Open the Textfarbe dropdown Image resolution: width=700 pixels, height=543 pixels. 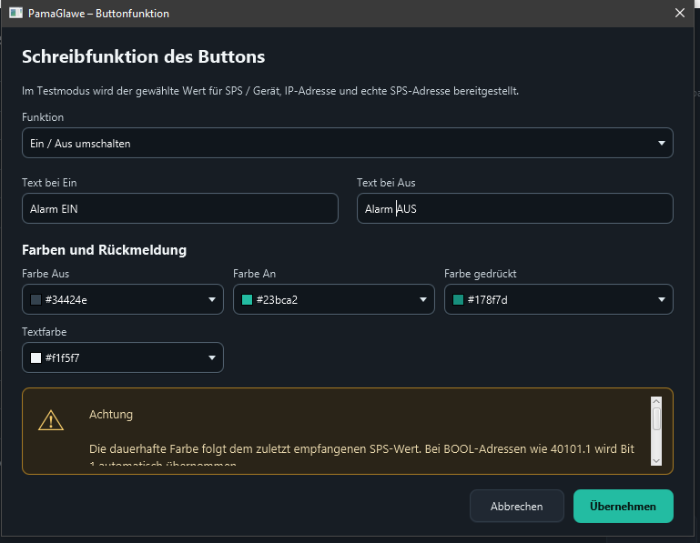[123, 357]
